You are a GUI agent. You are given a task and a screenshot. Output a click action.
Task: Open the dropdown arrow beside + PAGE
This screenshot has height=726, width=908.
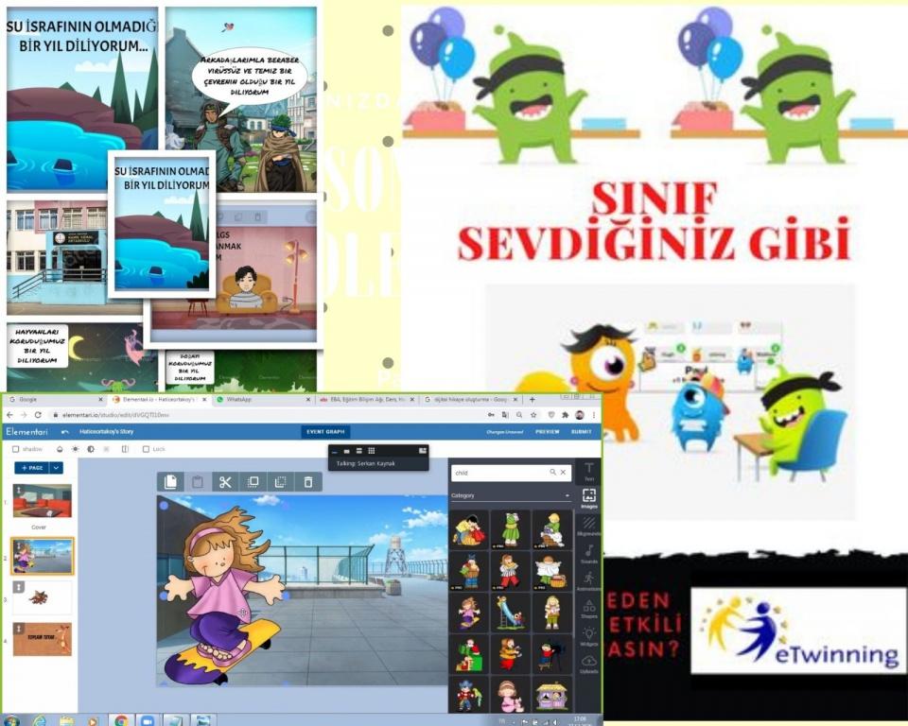pos(56,468)
